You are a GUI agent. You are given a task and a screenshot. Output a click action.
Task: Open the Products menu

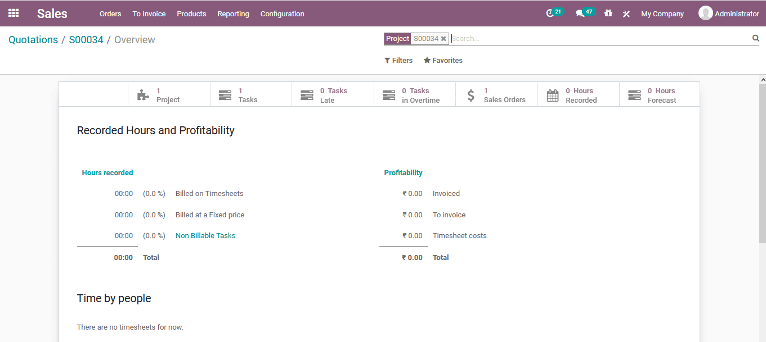point(191,13)
